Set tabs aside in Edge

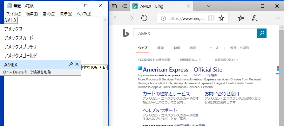point(125,6)
